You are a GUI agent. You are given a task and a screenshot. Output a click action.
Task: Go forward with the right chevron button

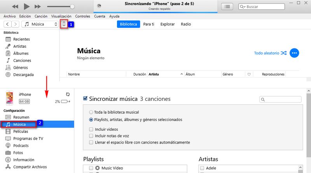point(15,24)
